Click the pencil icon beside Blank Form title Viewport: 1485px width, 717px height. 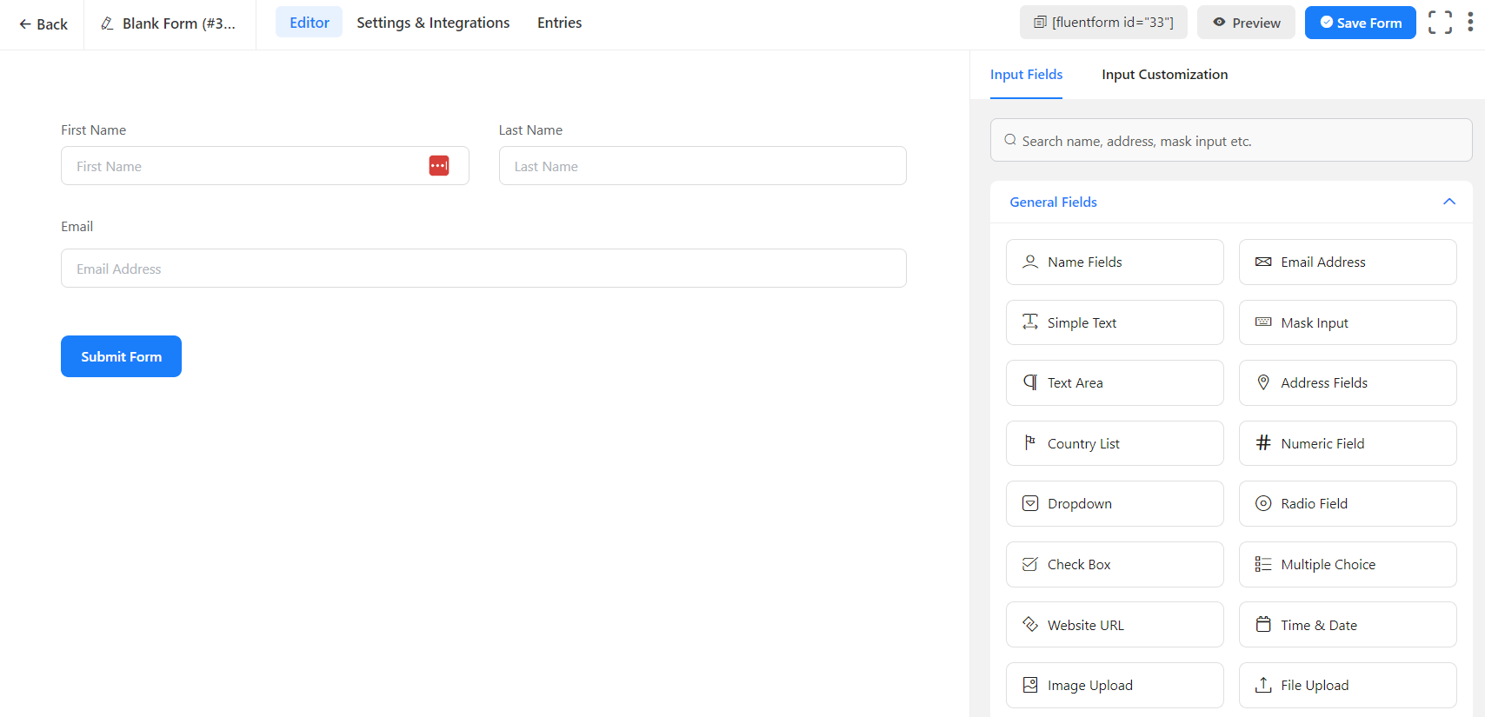coord(108,23)
